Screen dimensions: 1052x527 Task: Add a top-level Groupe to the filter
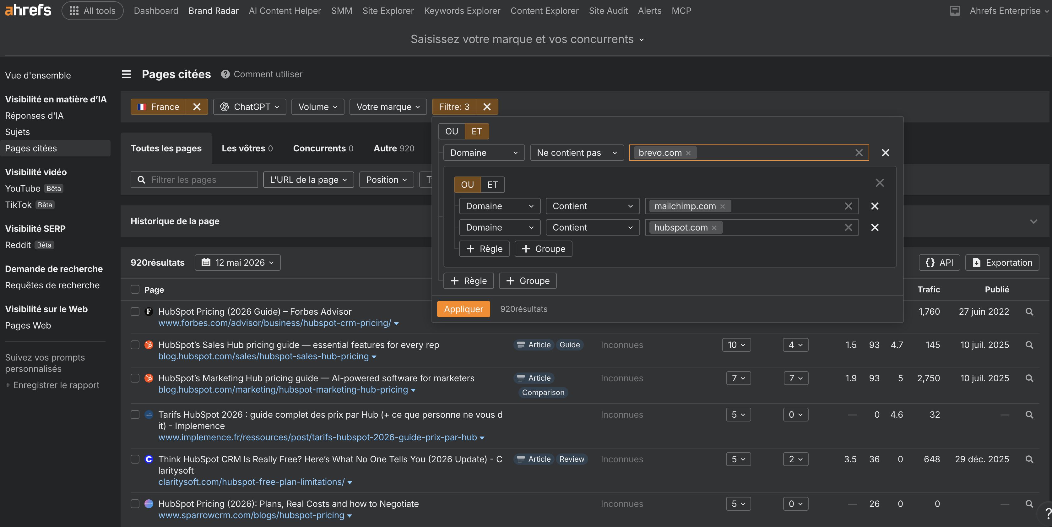pos(527,281)
